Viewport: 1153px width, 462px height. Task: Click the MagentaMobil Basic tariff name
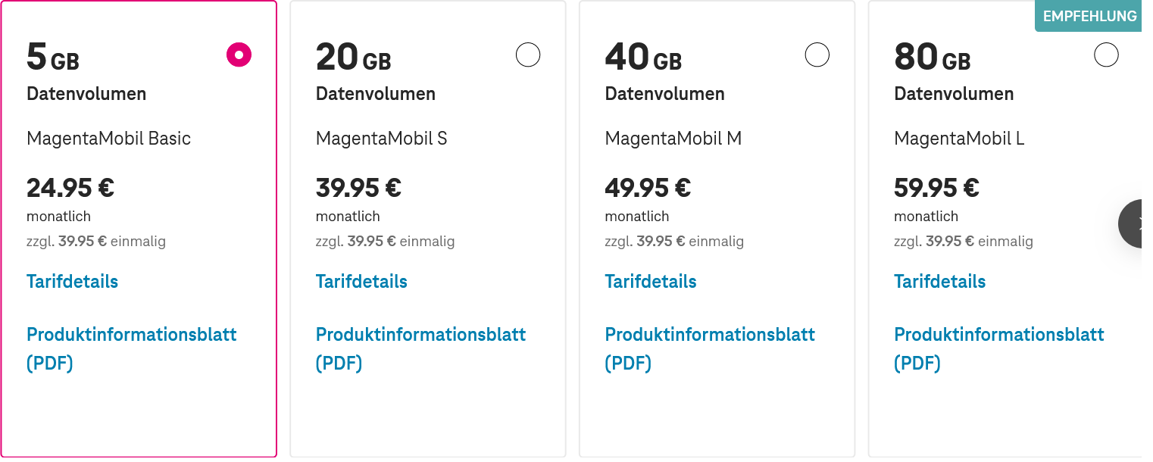coord(108,139)
